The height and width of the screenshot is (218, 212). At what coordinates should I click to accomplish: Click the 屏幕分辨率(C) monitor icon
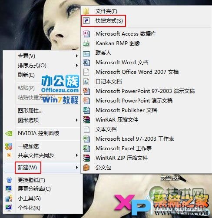(9, 189)
